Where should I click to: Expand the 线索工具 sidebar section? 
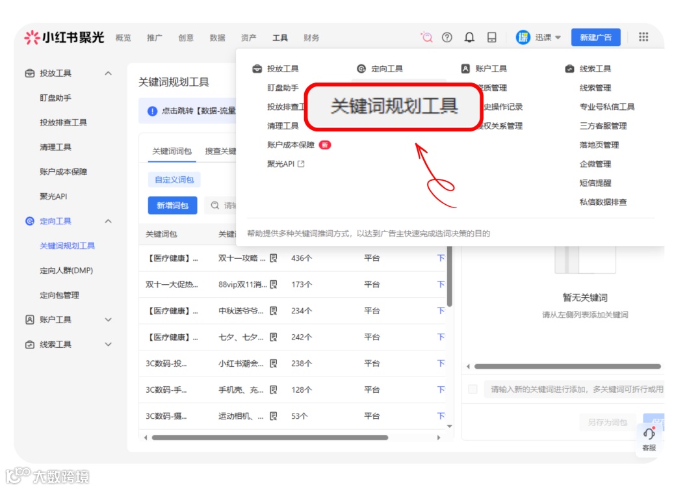pyautogui.click(x=109, y=345)
